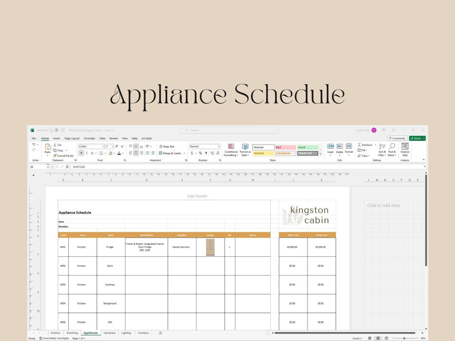This screenshot has width=455, height=341.
Task: Click the Fill Color bucket swatch
Action: point(110,153)
